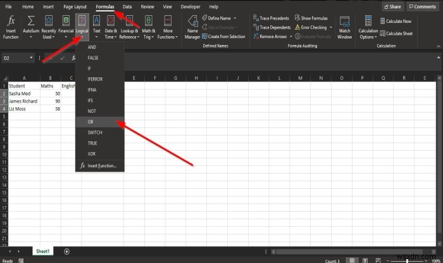Open the Developer tab
Screen dimensions: 443x263
pos(190,6)
